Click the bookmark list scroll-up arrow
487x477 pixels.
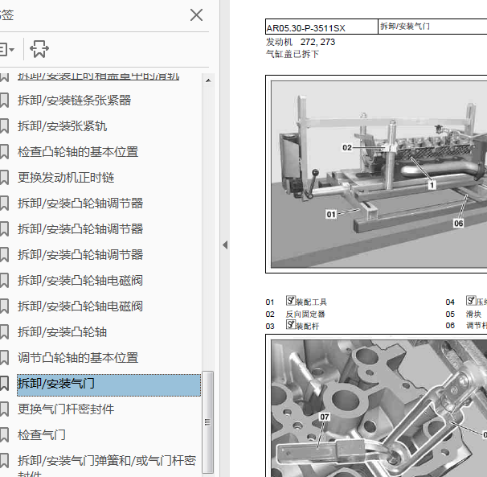pos(208,81)
